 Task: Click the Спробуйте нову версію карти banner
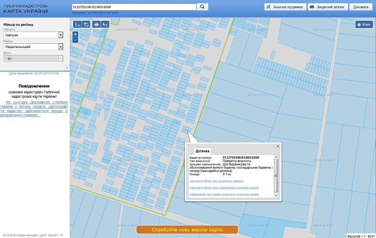[187, 230]
